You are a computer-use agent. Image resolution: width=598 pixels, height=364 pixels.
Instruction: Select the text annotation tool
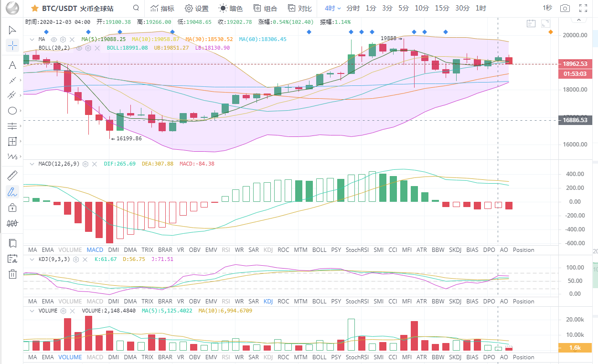pos(12,65)
